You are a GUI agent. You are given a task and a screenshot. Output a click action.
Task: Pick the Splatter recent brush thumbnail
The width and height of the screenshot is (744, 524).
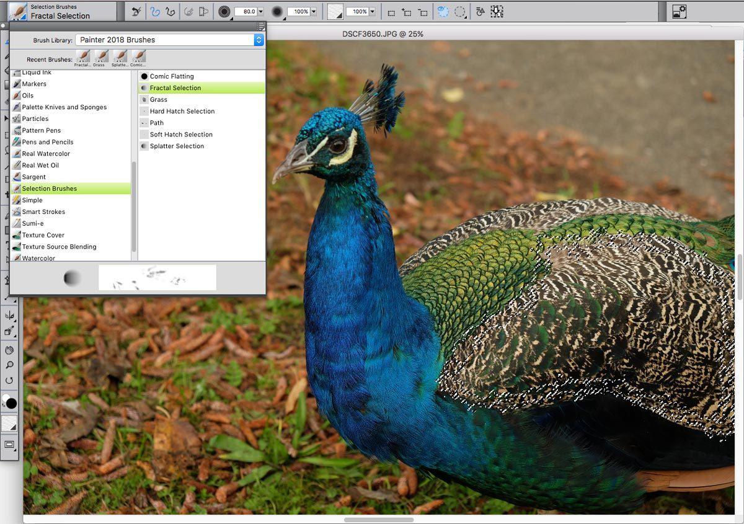tap(120, 58)
